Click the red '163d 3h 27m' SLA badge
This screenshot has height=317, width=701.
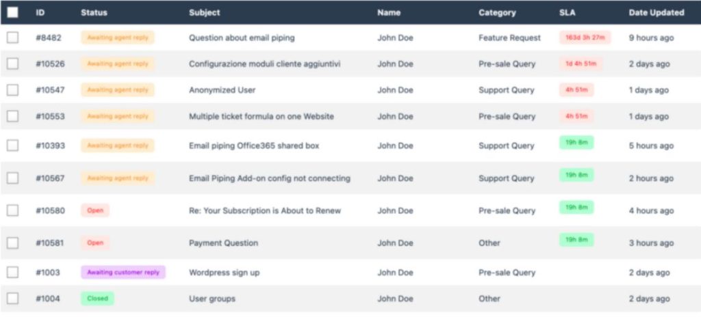(585, 38)
